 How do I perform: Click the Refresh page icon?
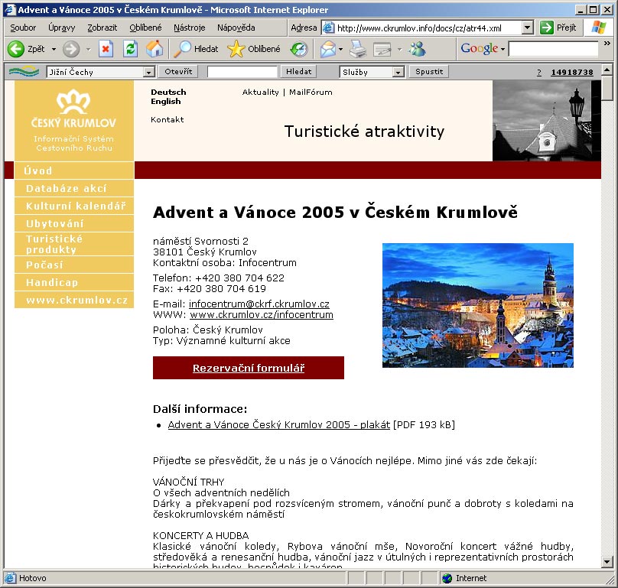tap(130, 49)
